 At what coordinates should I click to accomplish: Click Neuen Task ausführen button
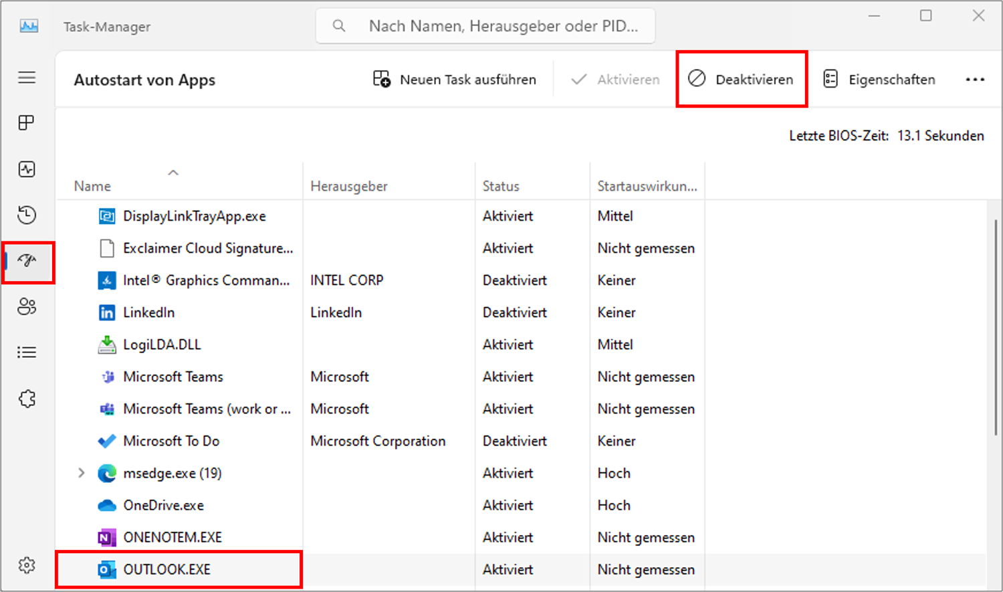tap(455, 80)
